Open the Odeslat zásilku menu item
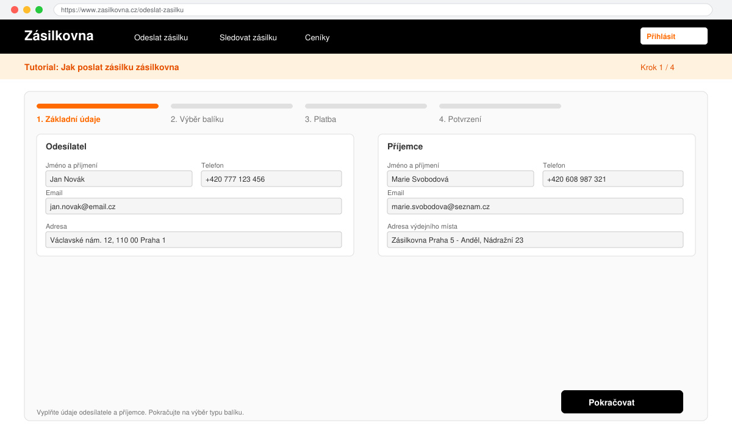Image resolution: width=732 pixels, height=439 pixels. (161, 37)
